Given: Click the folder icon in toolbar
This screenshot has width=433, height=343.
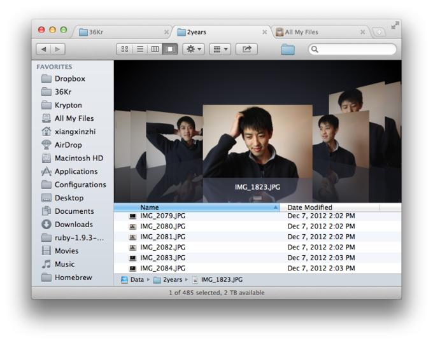Looking at the screenshot, I should pyautogui.click(x=288, y=50).
